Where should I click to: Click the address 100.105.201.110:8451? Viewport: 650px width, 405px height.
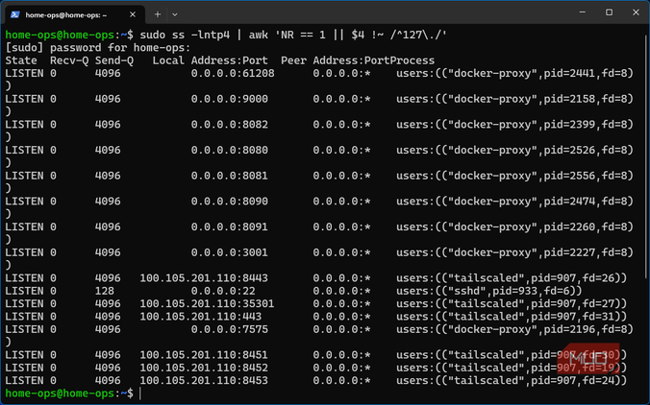pyautogui.click(x=204, y=355)
